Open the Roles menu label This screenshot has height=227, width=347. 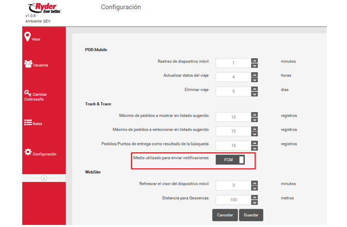(37, 124)
